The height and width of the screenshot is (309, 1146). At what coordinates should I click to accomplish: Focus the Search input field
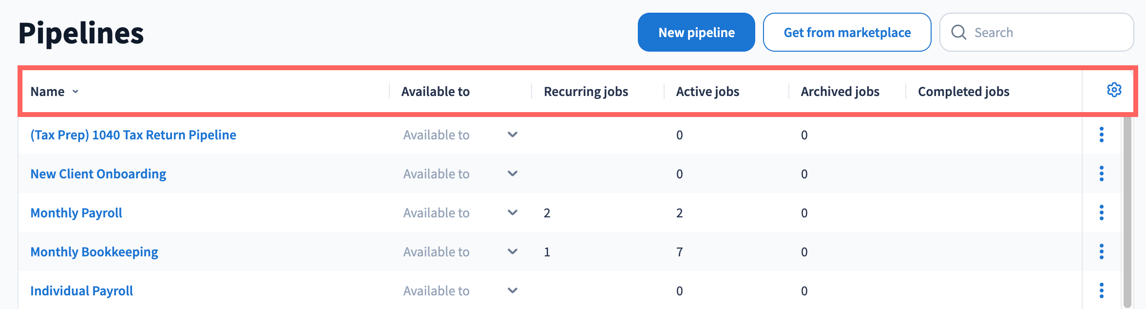1048,32
